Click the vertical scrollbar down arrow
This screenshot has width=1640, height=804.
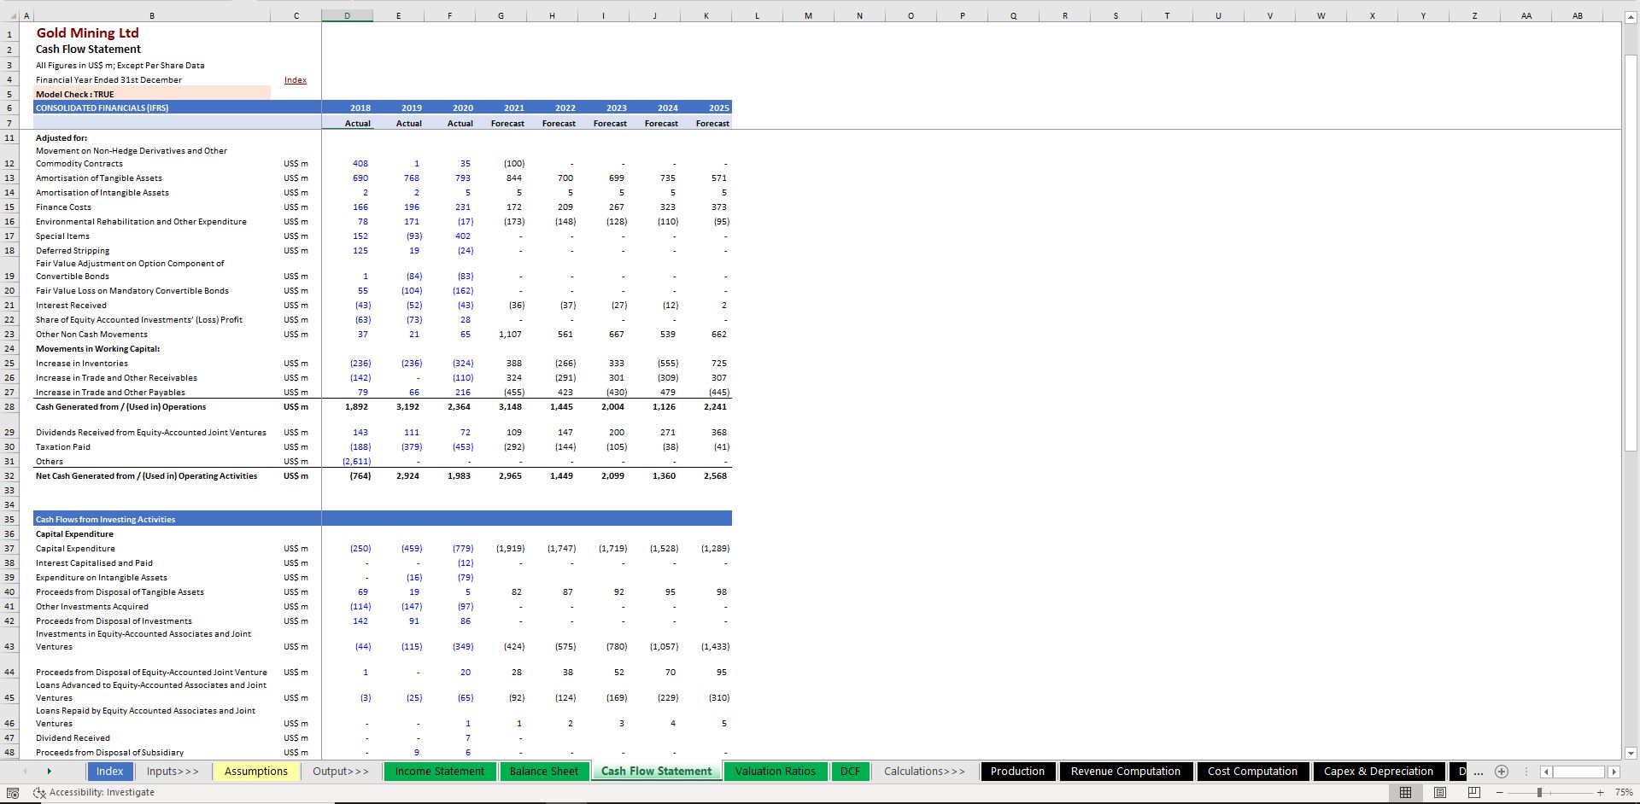1631,753
